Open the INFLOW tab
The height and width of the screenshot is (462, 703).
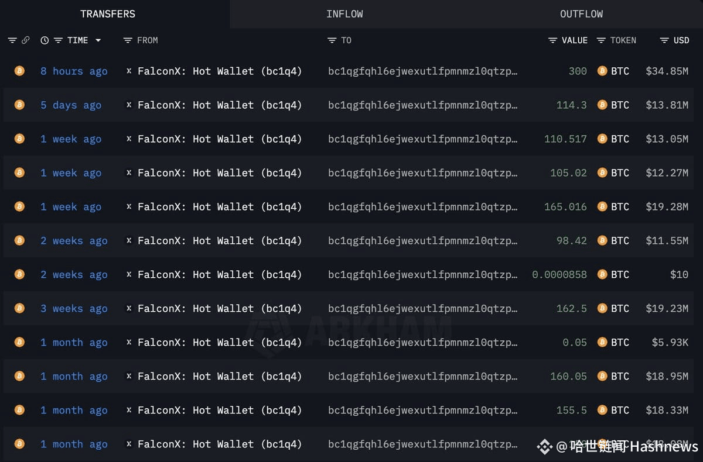click(x=344, y=14)
